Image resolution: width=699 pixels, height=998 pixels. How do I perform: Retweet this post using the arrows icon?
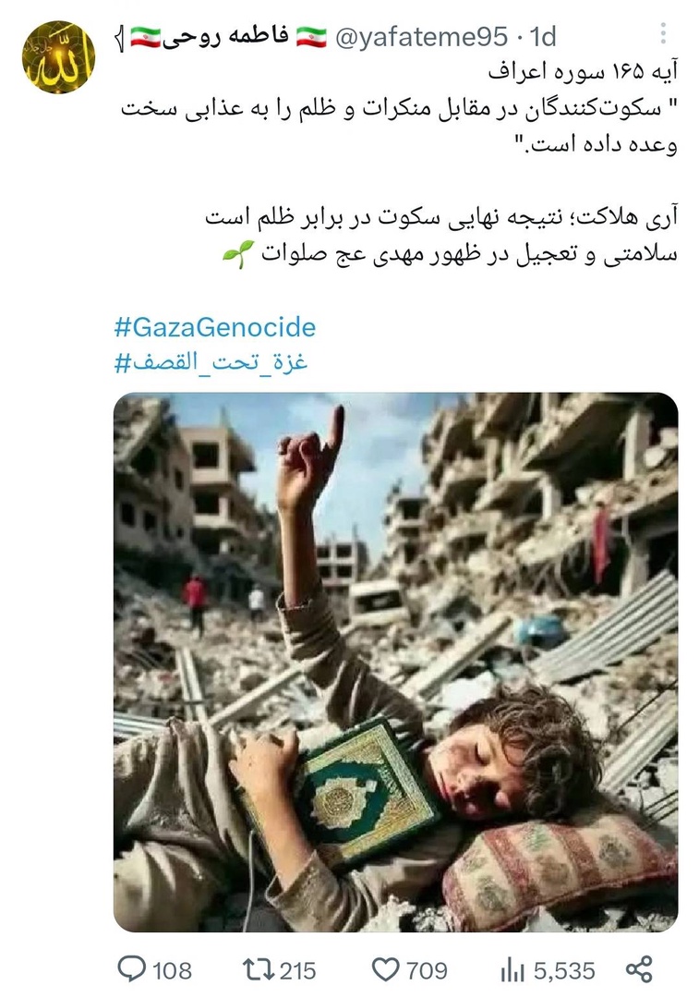259,969
